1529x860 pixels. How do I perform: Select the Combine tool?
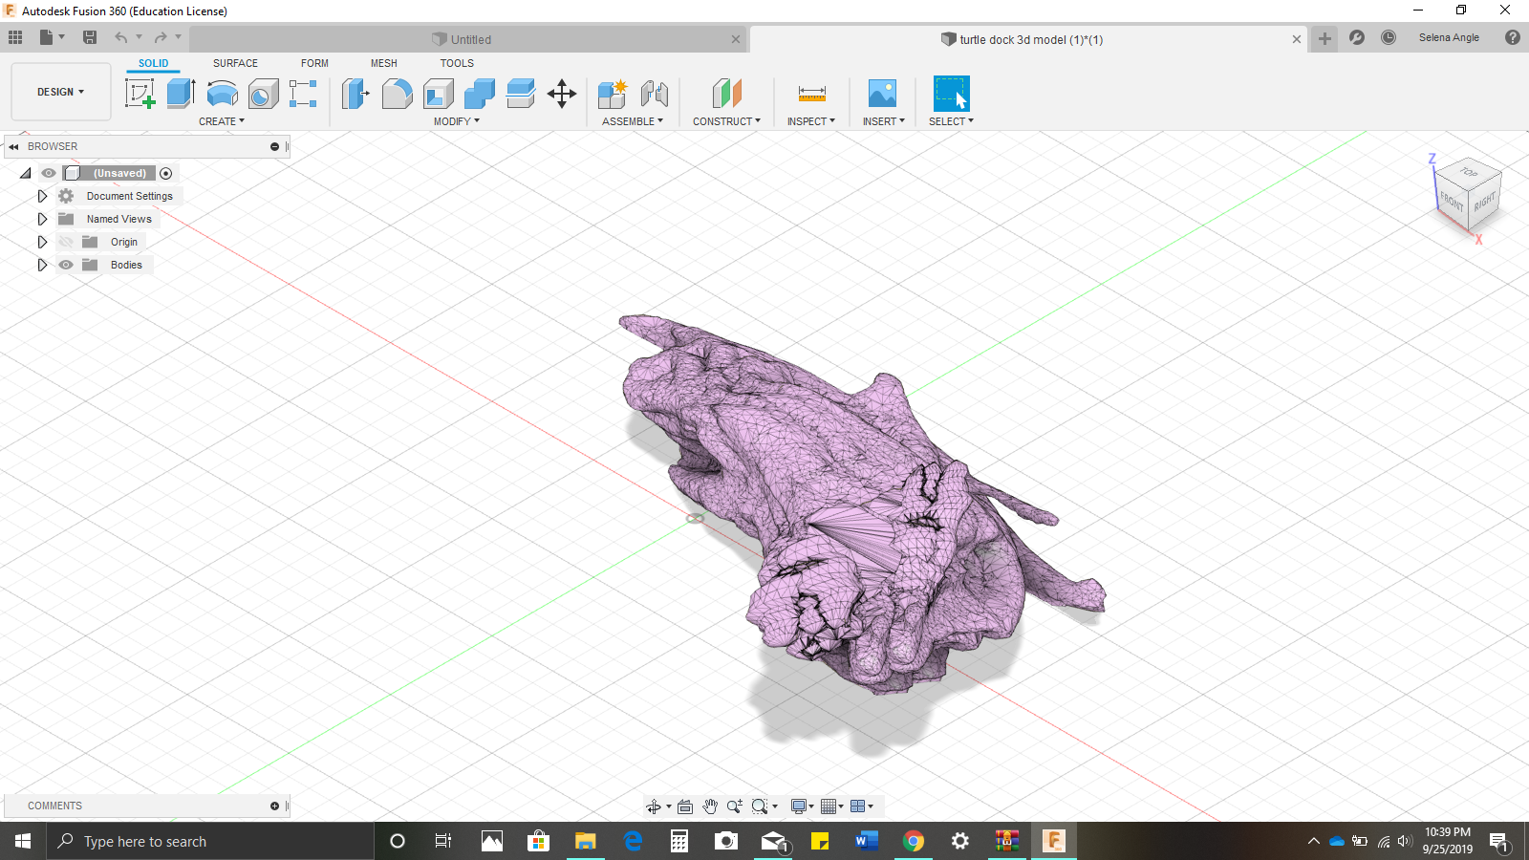(479, 94)
